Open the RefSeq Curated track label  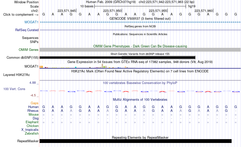tap(27, 30)
